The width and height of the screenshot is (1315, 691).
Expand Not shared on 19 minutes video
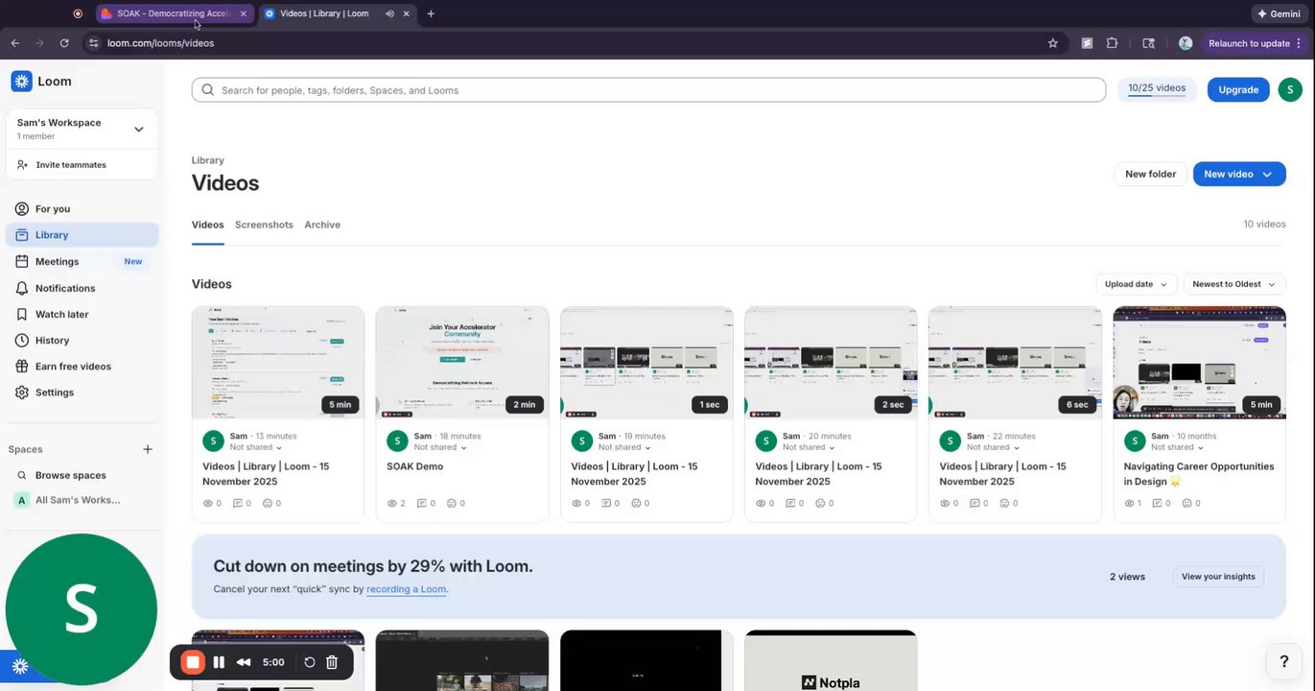click(x=624, y=447)
